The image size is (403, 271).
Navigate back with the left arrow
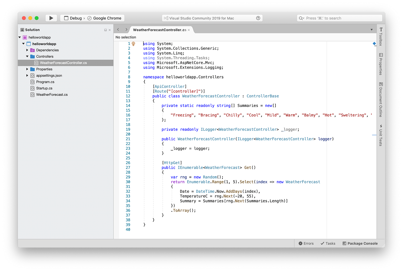coord(118,29)
